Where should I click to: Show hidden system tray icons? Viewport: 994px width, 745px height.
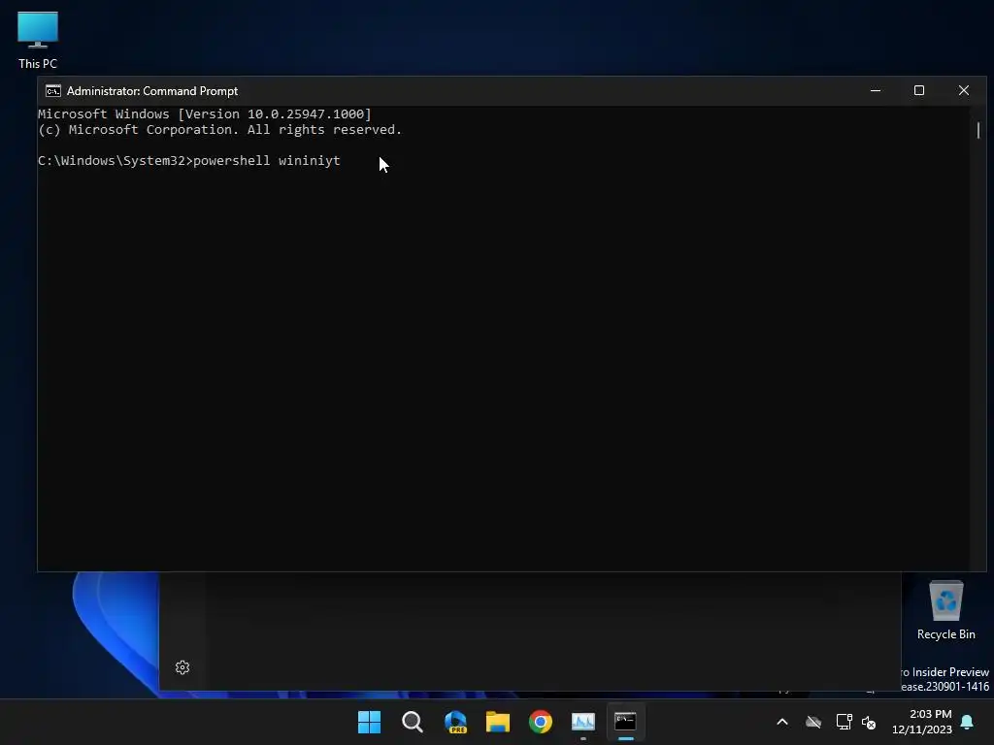tap(782, 722)
